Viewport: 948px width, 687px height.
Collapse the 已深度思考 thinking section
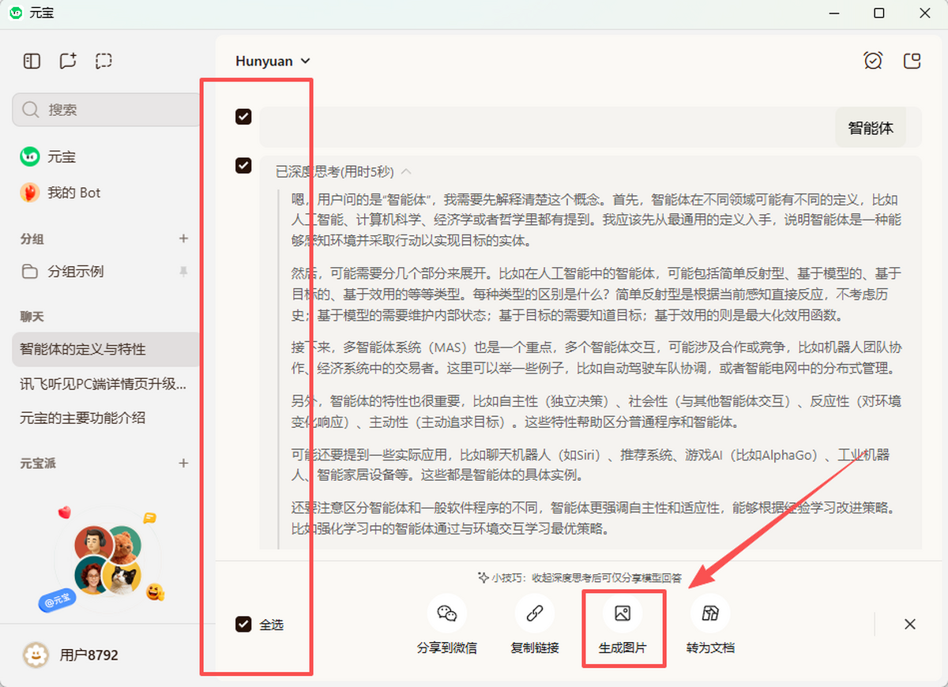coord(407,171)
